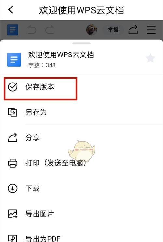Tap the share icon in the toolbar
163x242 pixels.
[133, 30]
